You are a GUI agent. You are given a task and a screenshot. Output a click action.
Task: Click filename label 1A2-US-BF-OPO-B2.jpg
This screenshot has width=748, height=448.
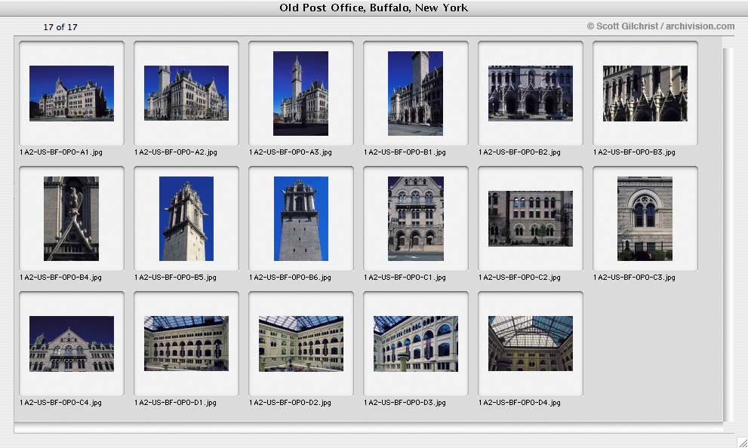click(519, 152)
